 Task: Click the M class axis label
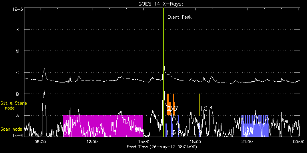(18, 51)
